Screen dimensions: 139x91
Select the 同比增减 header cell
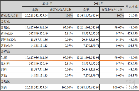click(131, 7)
